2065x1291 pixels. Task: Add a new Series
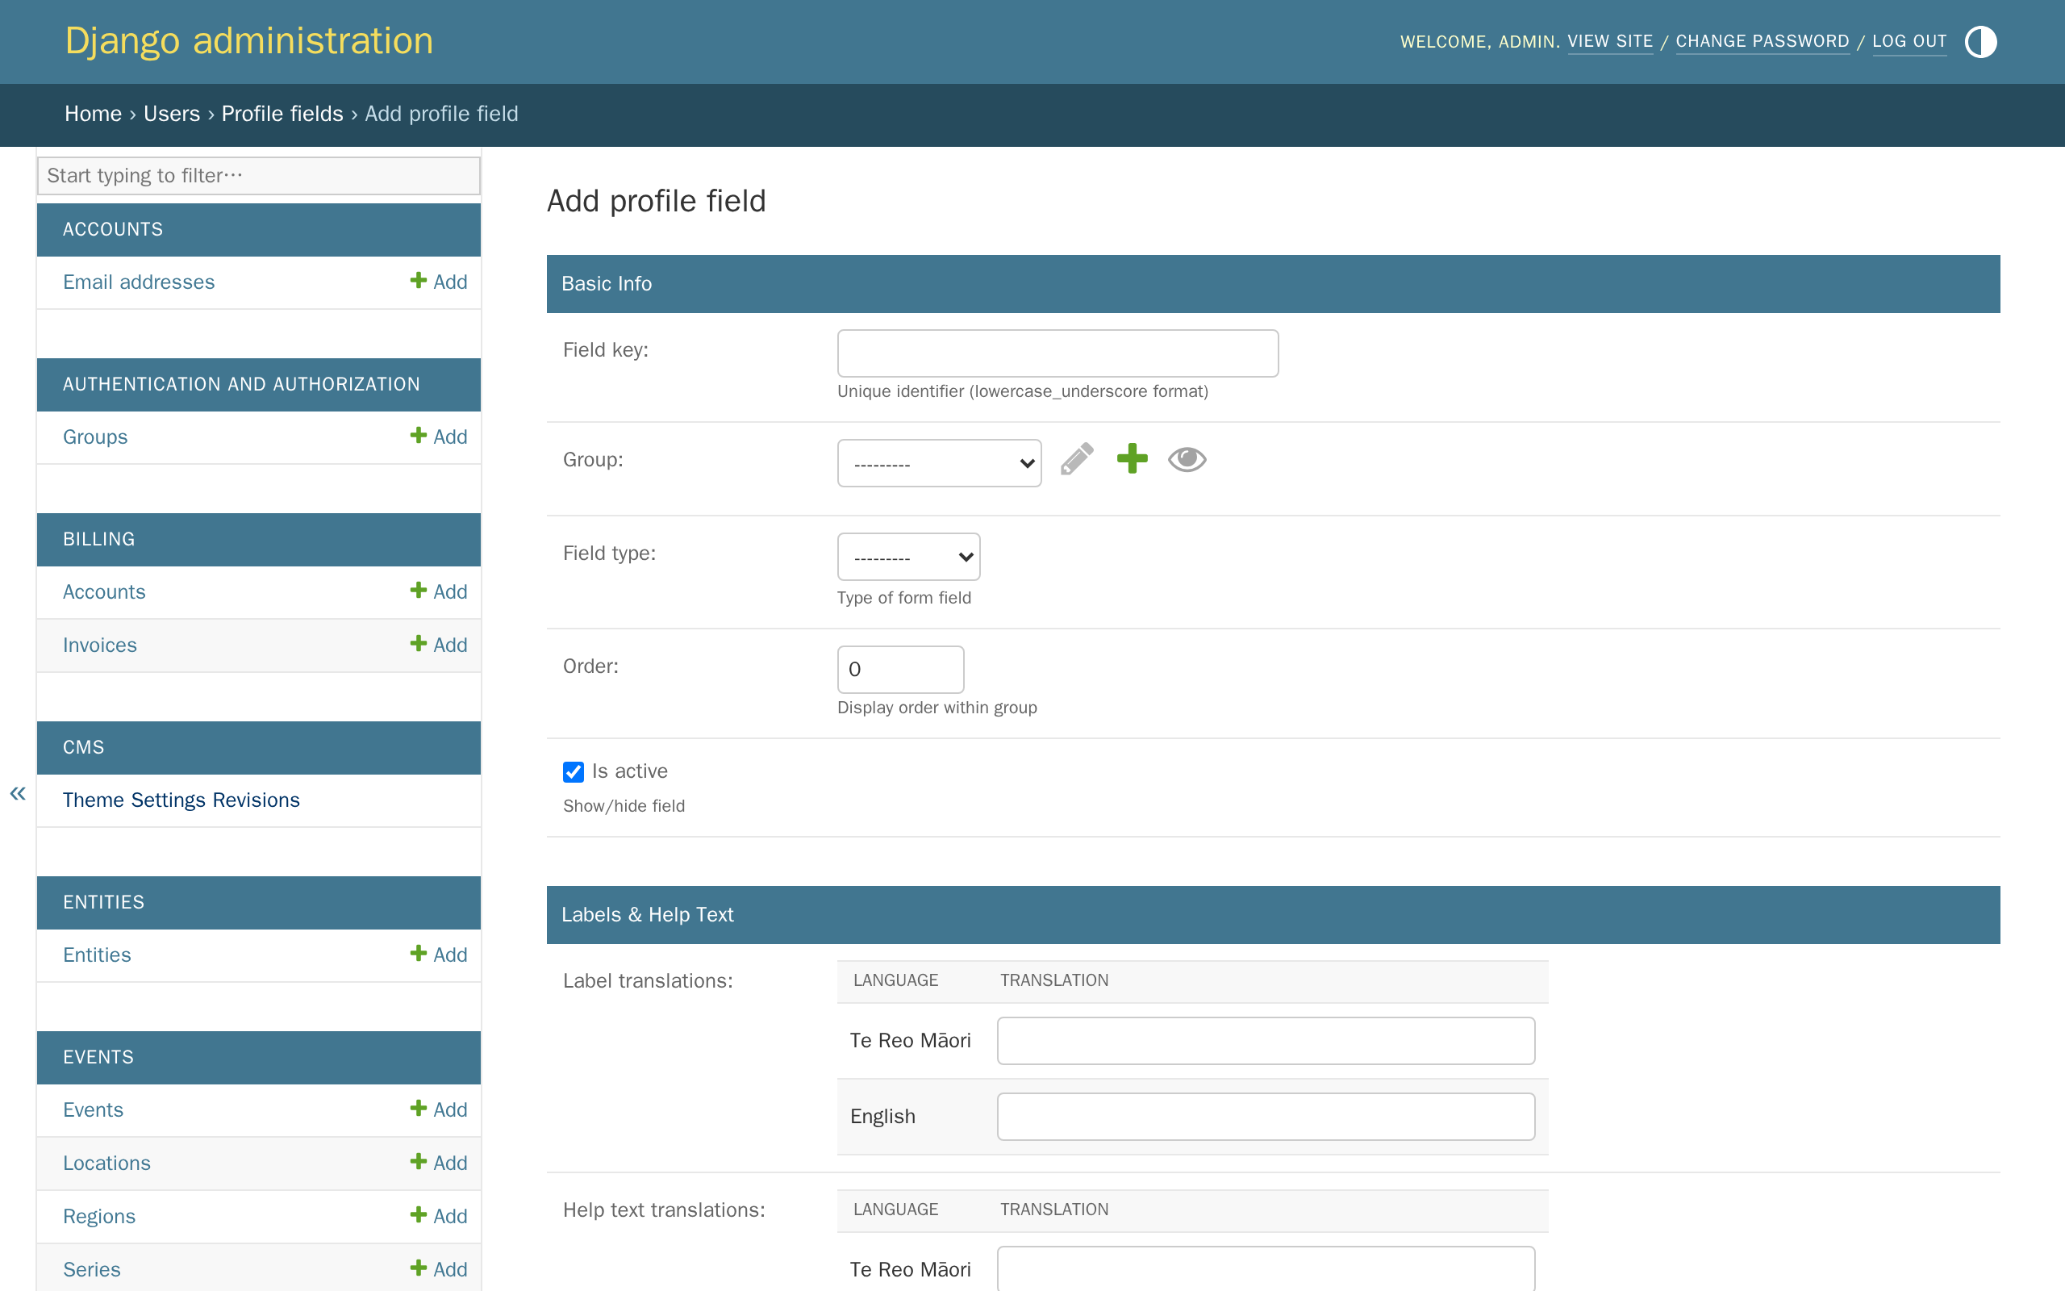[x=439, y=1268]
